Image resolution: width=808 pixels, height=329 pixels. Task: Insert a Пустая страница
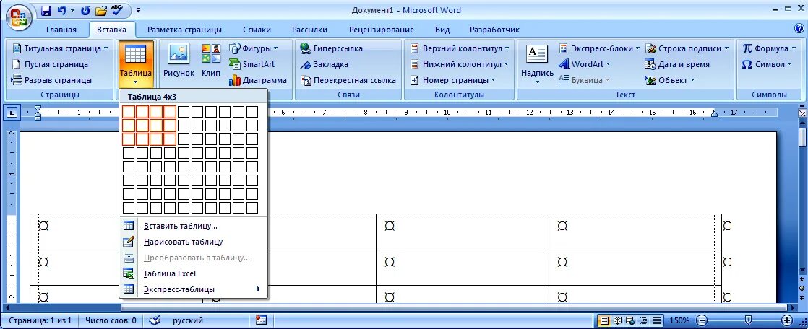(x=50, y=64)
